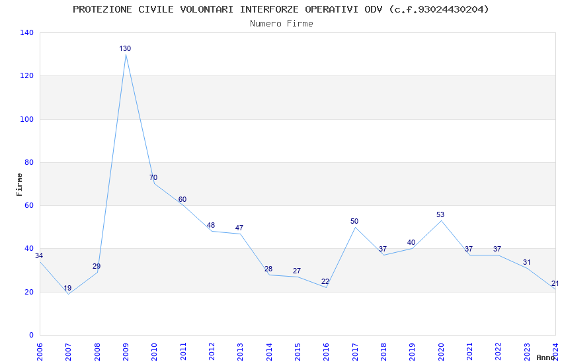Click the 2018 year tick label

coord(383,351)
